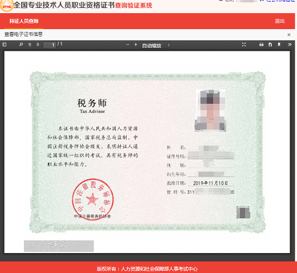Click the QR code on certificate
This screenshot has height=273, width=297.
coord(243,213)
